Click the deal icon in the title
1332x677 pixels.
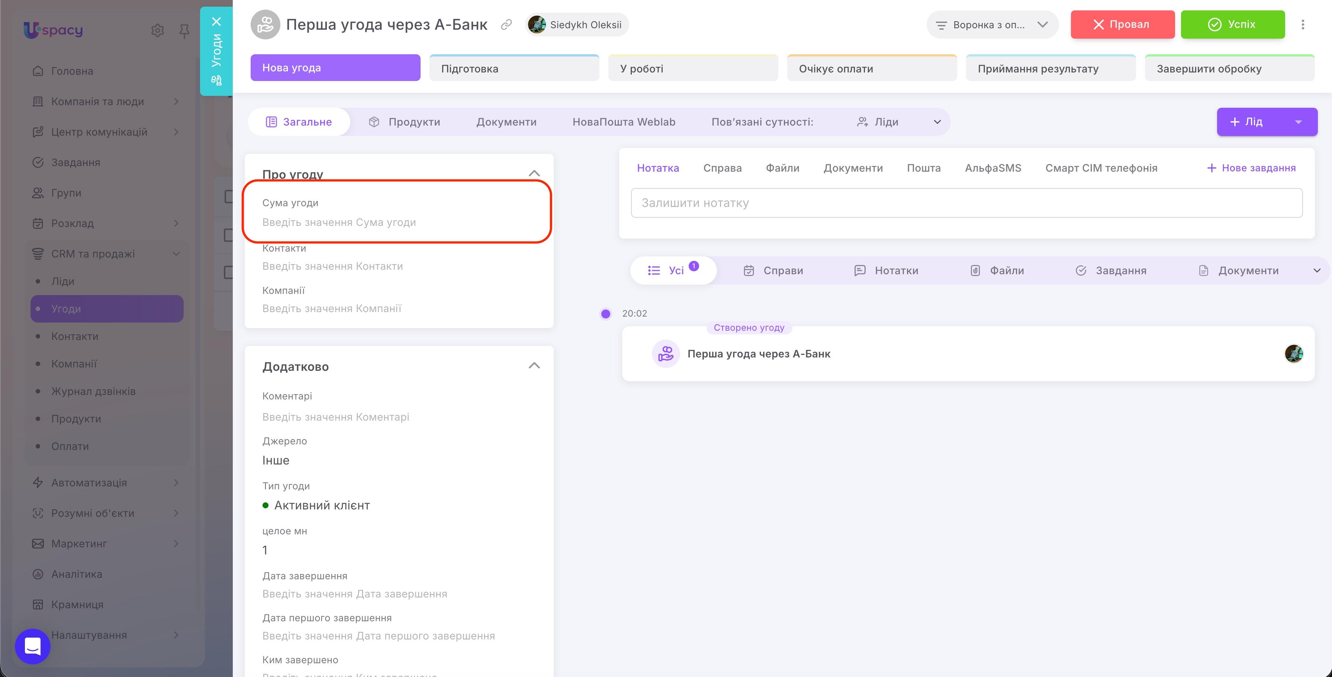point(265,24)
